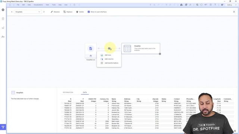Choose Add transformations from the popup

coord(111,63)
